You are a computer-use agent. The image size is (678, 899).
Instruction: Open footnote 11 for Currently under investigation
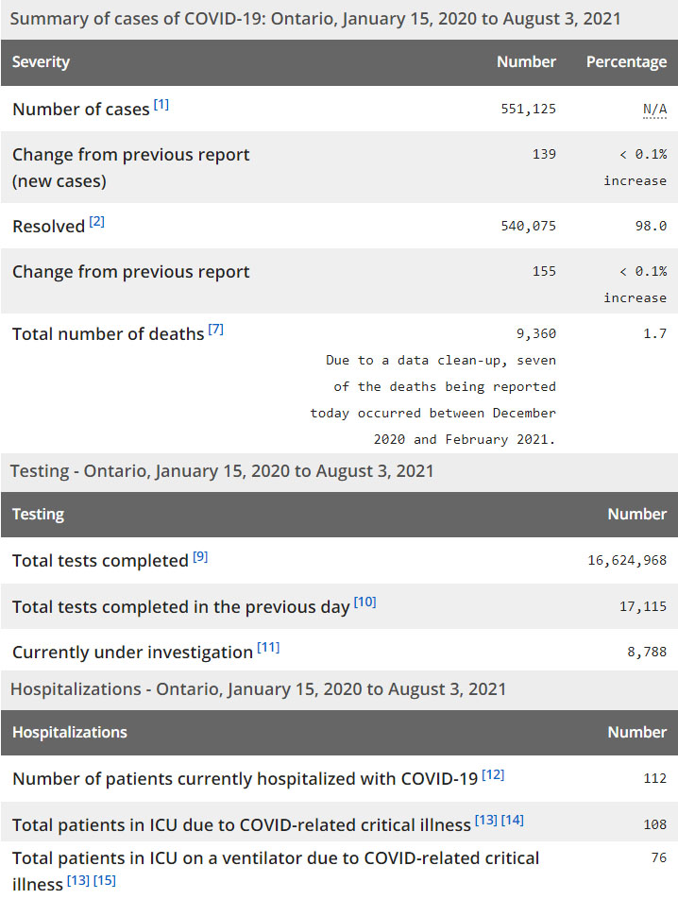(268, 648)
